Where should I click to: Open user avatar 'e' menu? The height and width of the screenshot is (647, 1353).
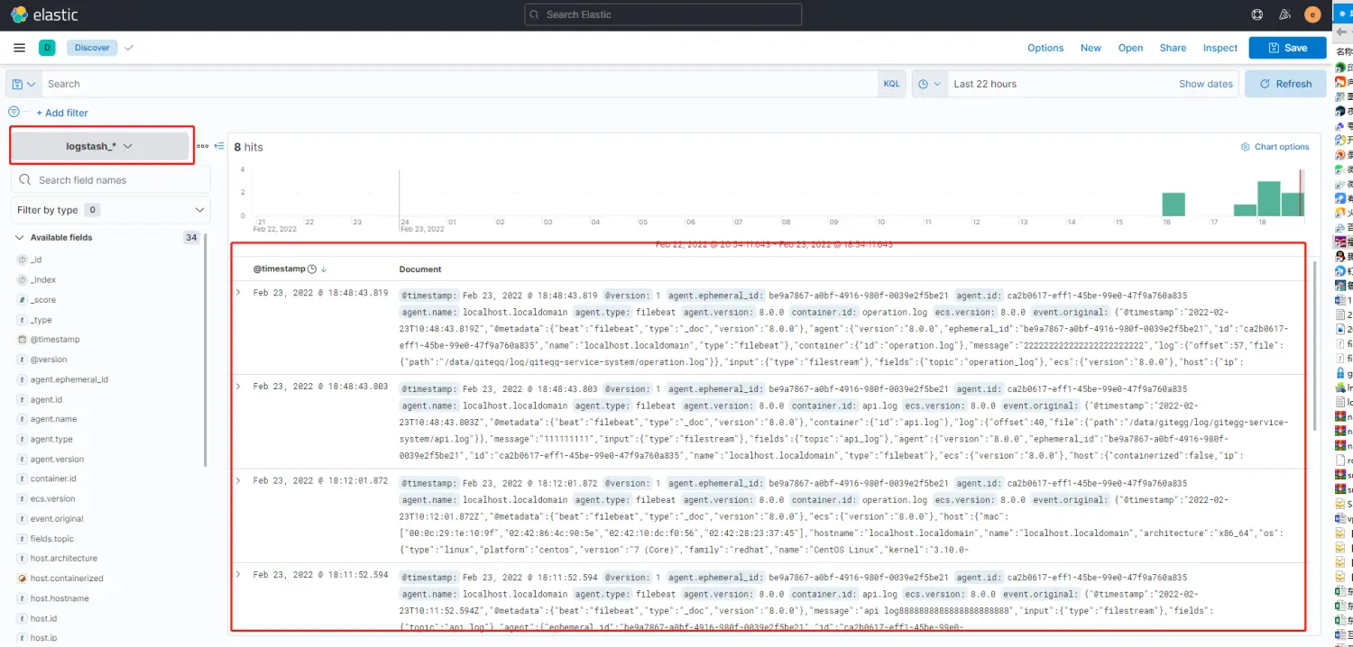click(1312, 14)
